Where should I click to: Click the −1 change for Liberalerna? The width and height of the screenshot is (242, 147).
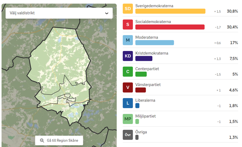(x=219, y=106)
